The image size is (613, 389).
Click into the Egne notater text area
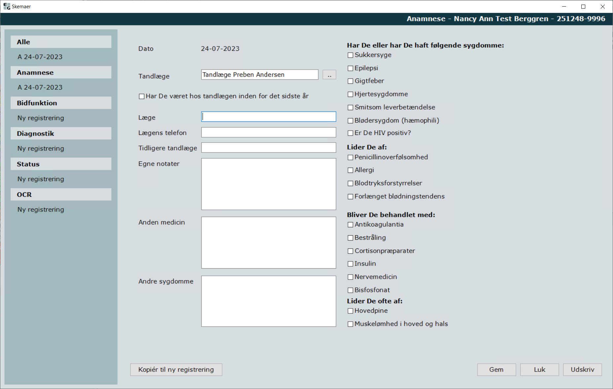point(269,184)
